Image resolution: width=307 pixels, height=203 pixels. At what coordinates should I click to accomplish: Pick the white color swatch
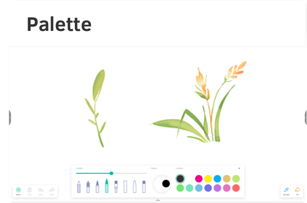[x=189, y=179]
